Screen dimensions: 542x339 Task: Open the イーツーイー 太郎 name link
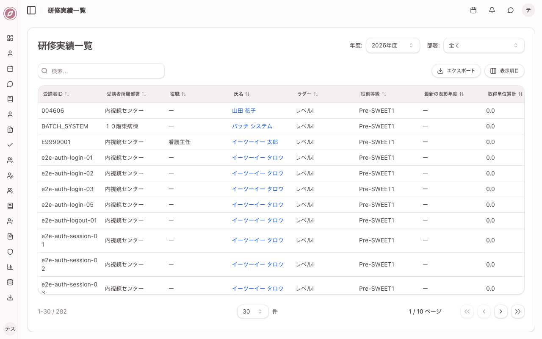click(255, 142)
